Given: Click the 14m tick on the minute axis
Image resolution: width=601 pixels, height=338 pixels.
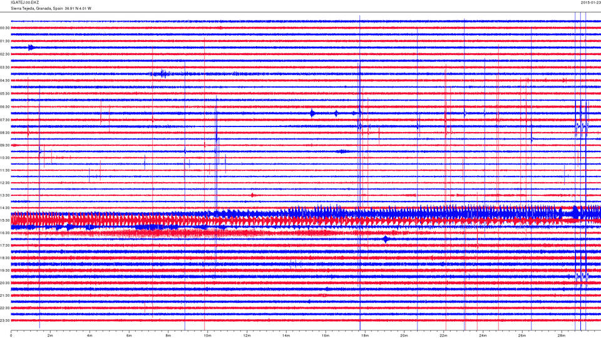Looking at the screenshot, I should click(x=286, y=335).
